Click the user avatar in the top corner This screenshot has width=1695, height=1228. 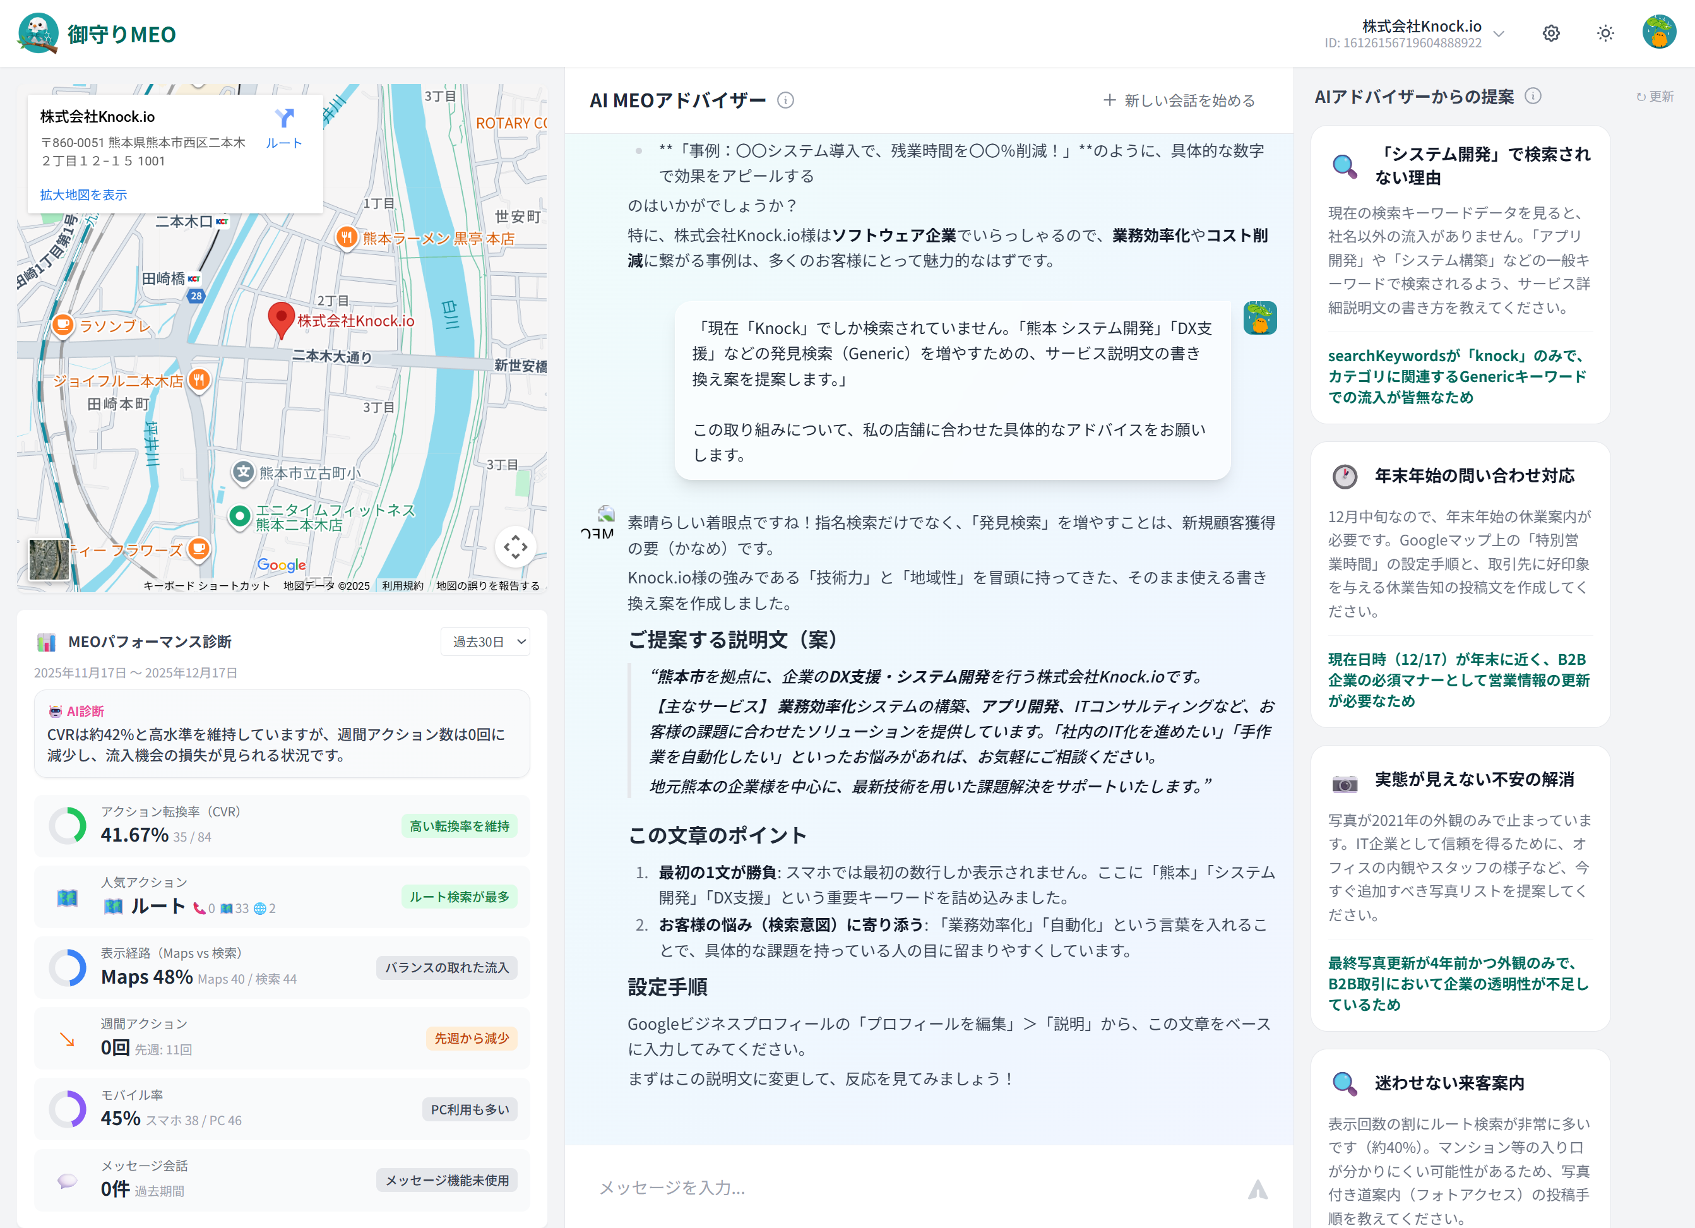(x=1660, y=33)
